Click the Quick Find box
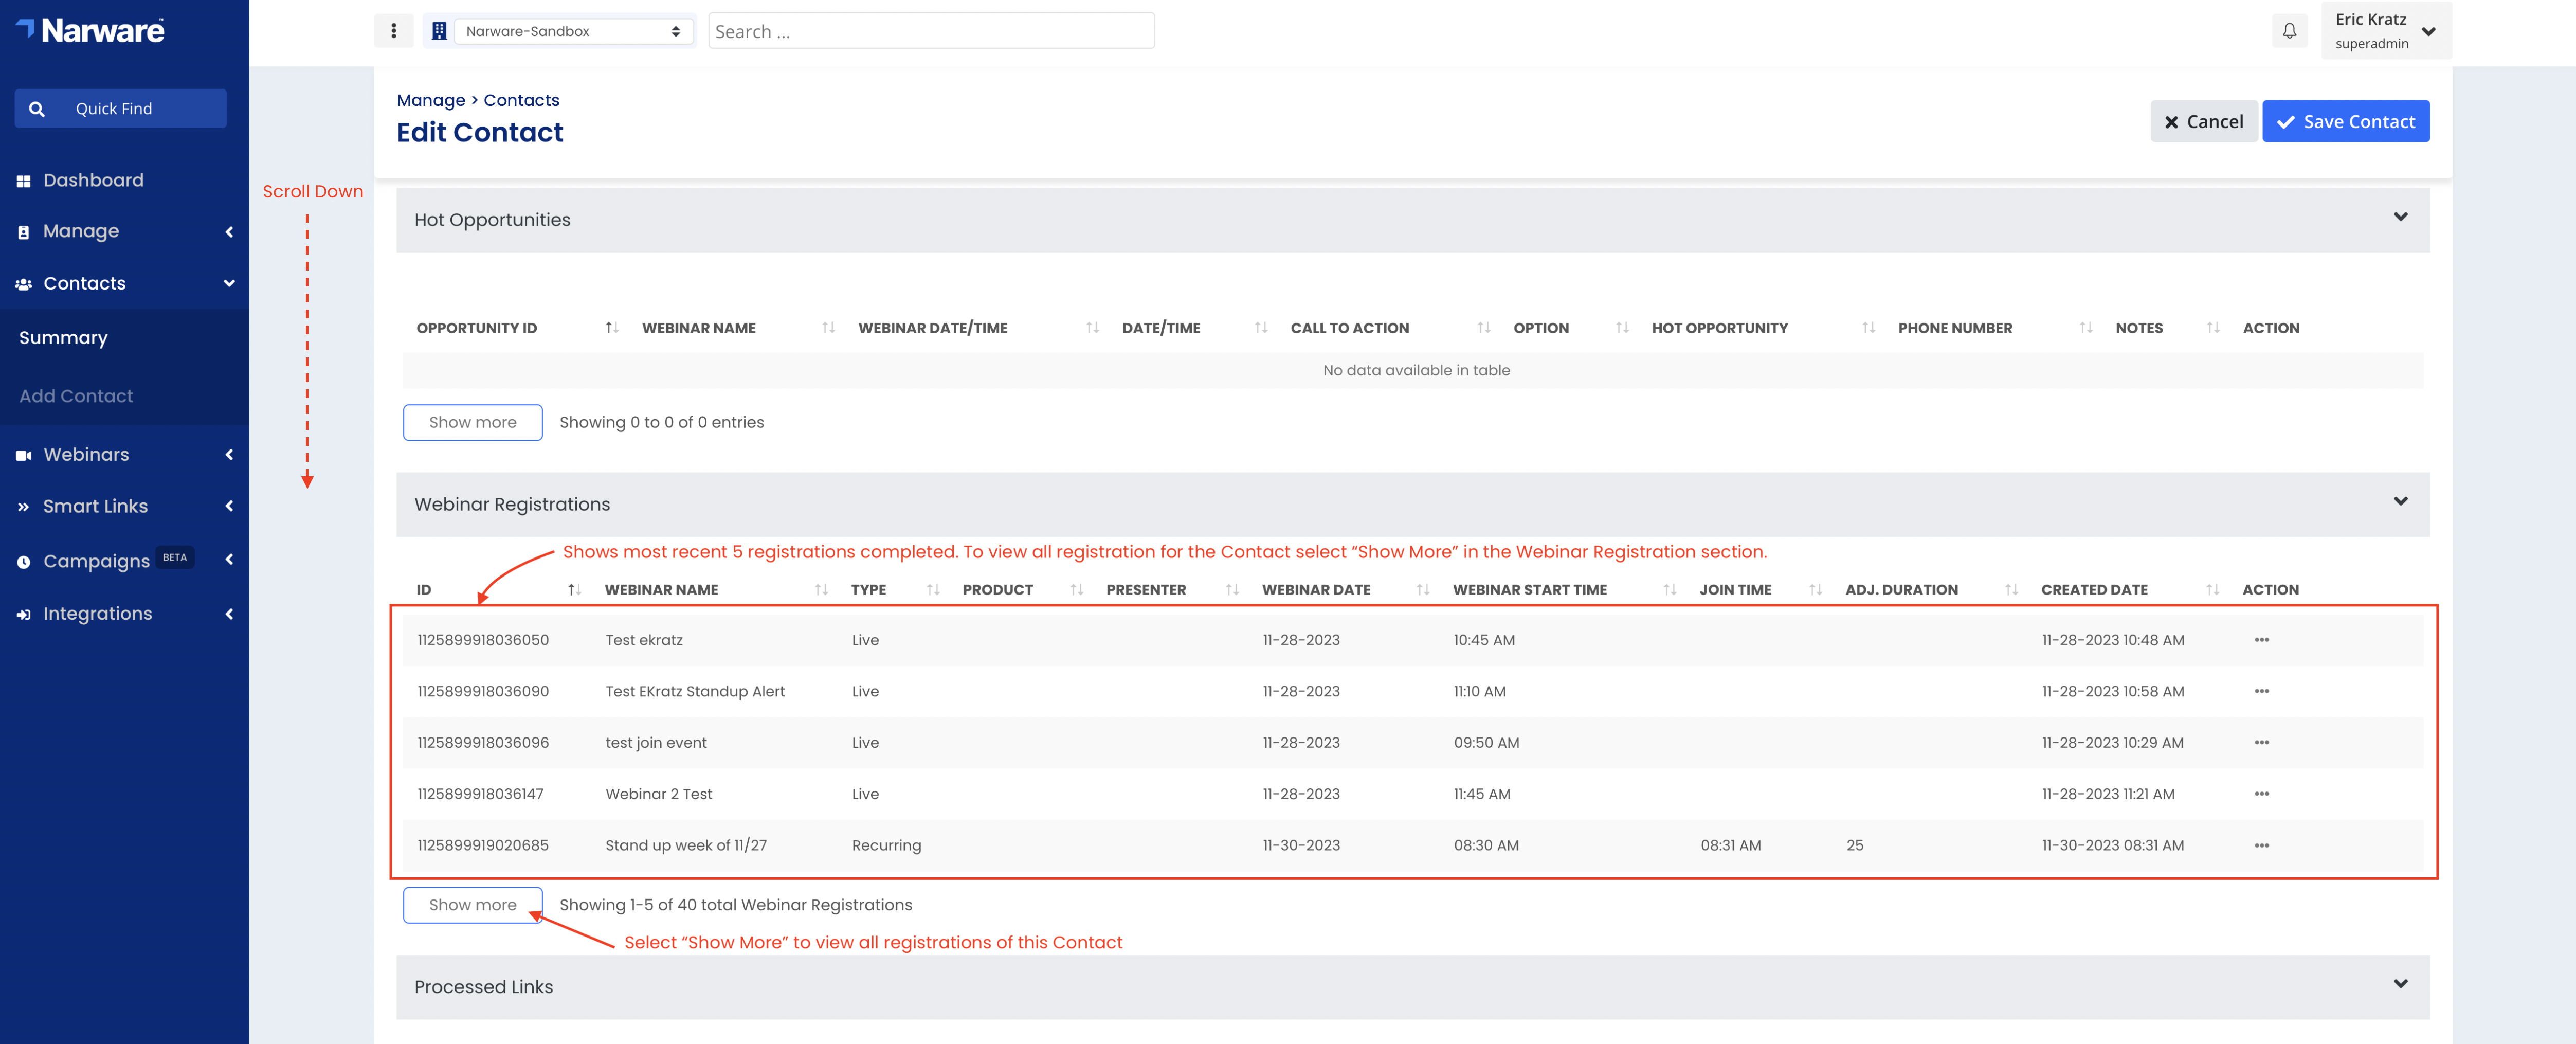The image size is (2576, 1044). tap(120, 108)
